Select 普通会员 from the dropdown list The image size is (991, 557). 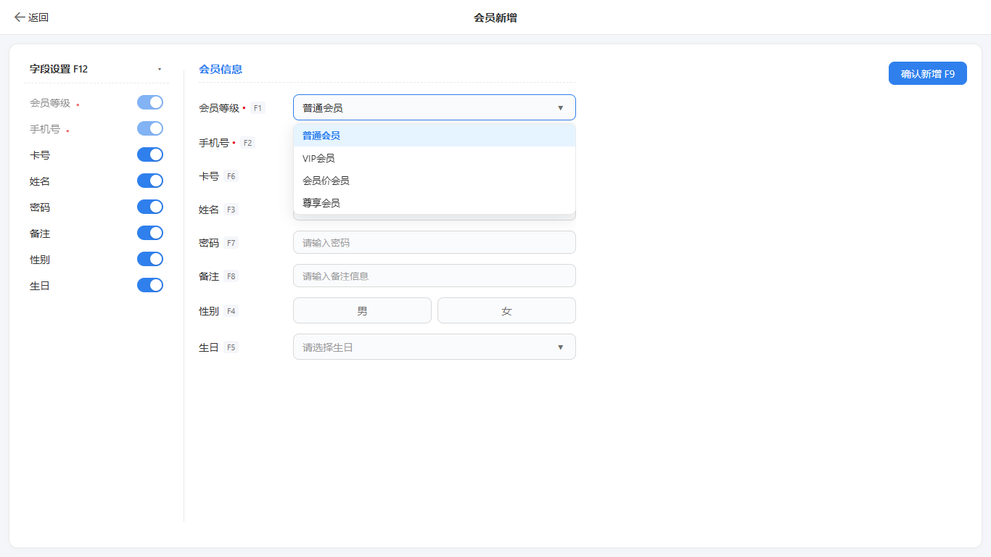tap(435, 136)
